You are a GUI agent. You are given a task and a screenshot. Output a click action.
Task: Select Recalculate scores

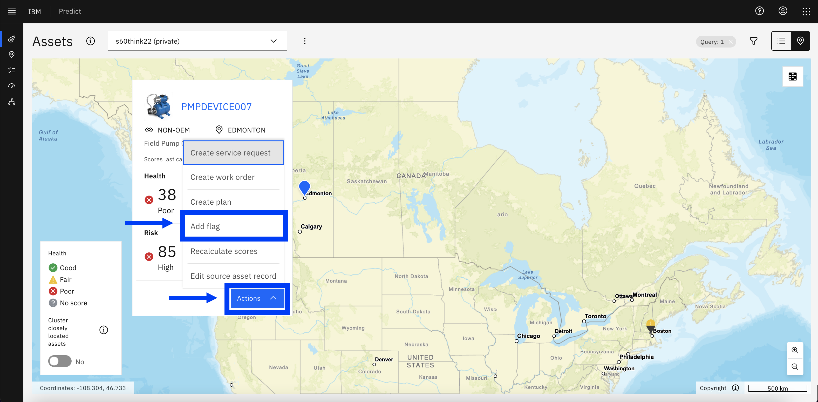click(x=233, y=251)
